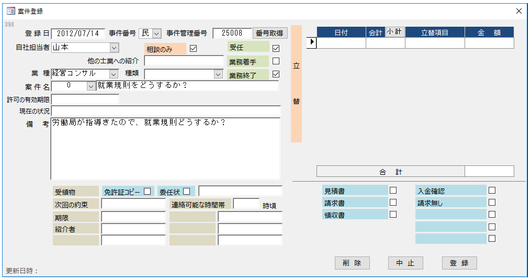The image size is (531, 280).
Task: Click the 会計 column header
Action: point(376,32)
